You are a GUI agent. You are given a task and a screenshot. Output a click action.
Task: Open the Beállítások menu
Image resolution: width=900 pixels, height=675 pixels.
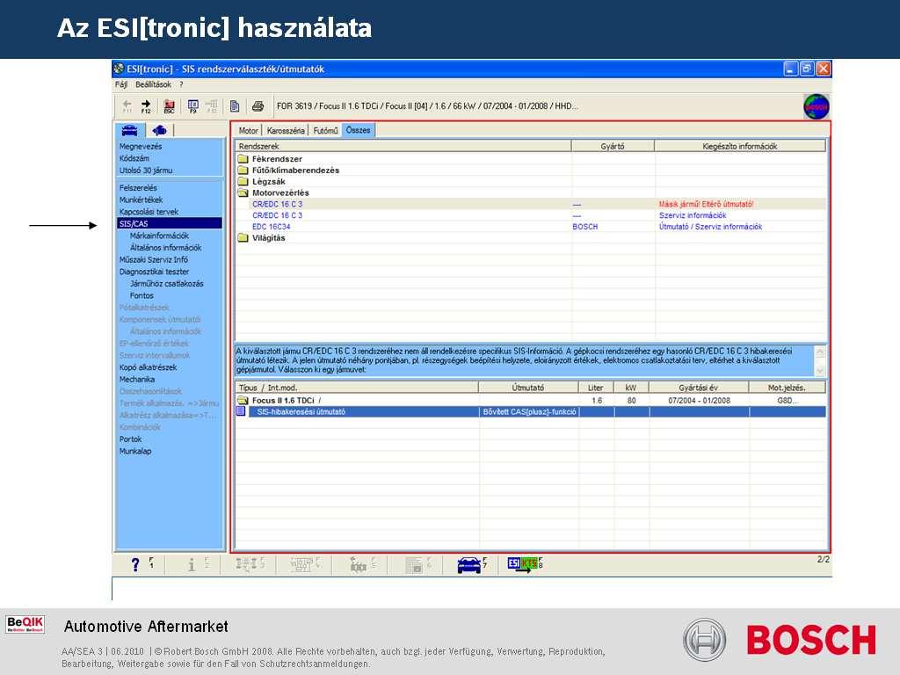[x=153, y=84]
